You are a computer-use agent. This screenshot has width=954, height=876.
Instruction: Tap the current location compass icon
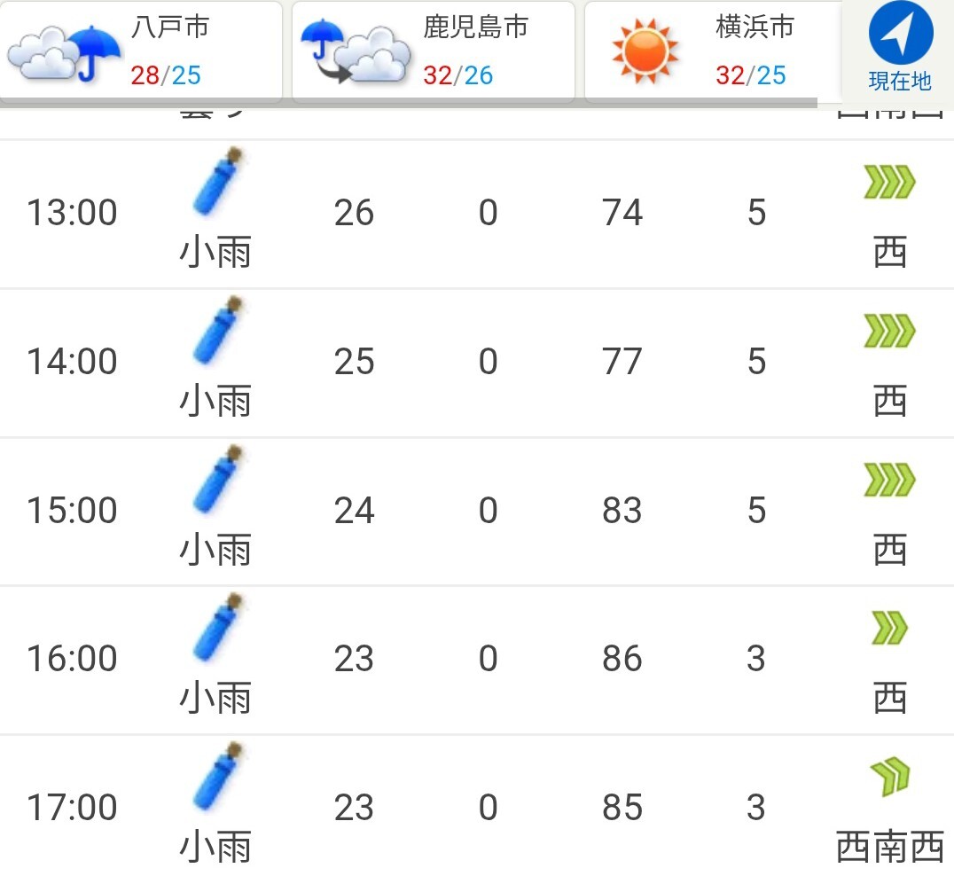pyautogui.click(x=901, y=32)
